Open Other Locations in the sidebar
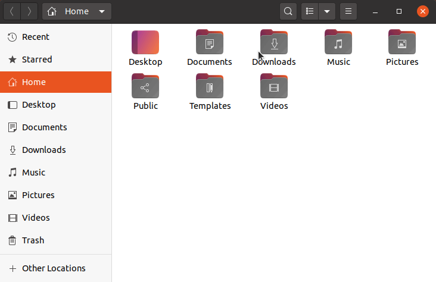Screen dimensions: 436x282 coord(55,268)
